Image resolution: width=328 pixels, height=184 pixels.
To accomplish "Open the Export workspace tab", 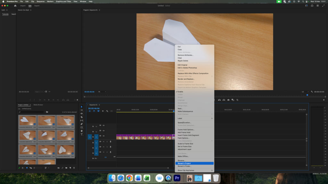I will [x=37, y=5].
